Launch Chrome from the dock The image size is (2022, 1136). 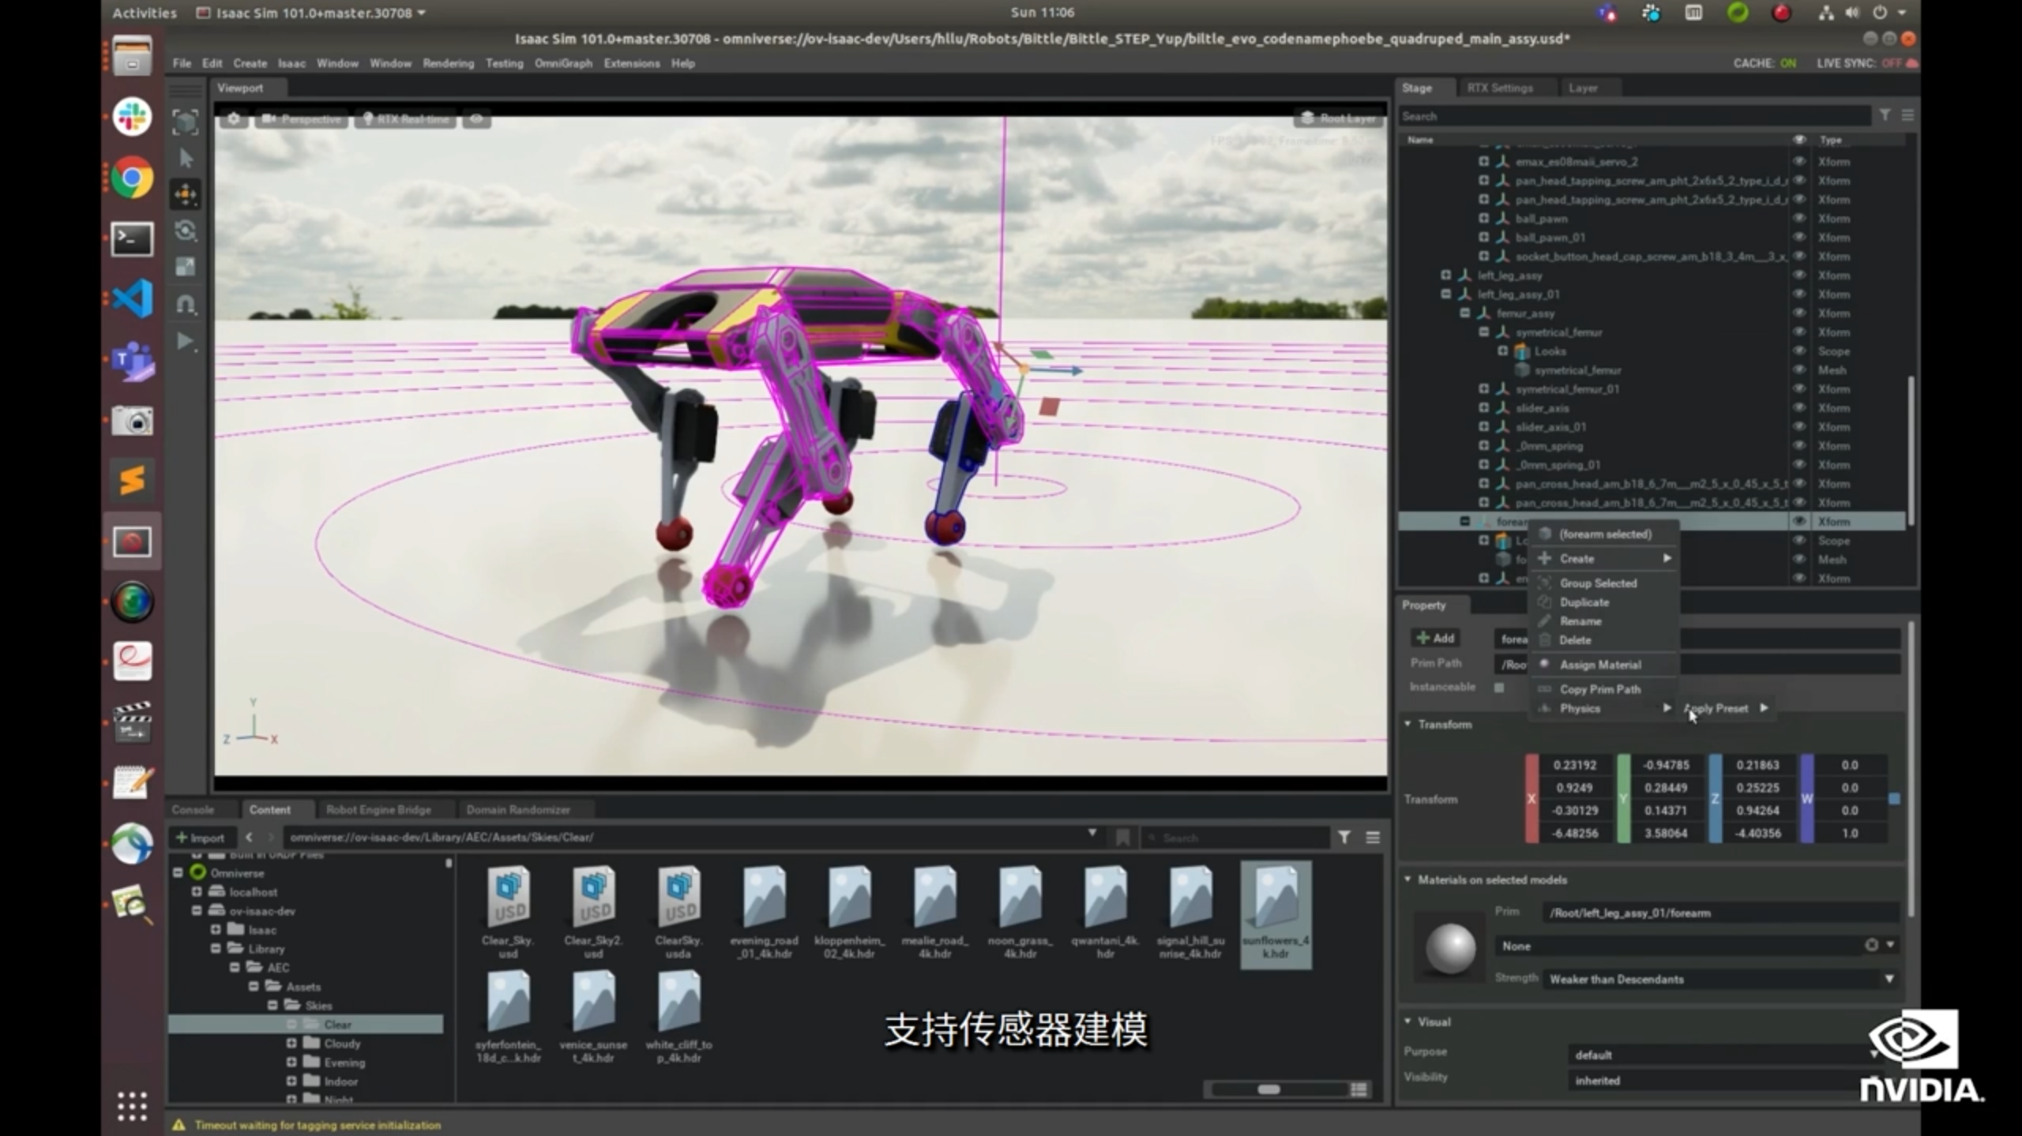click(x=132, y=178)
